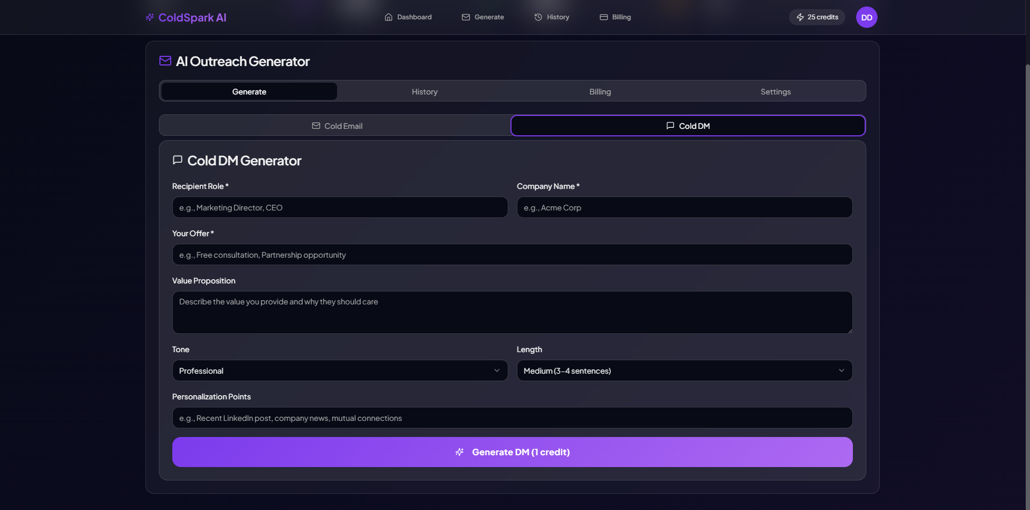
Task: Click the Billing card icon in navbar
Action: point(604,17)
